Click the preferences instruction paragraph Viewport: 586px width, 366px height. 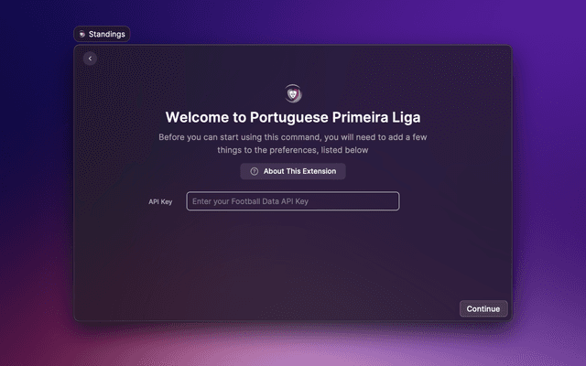tap(293, 144)
